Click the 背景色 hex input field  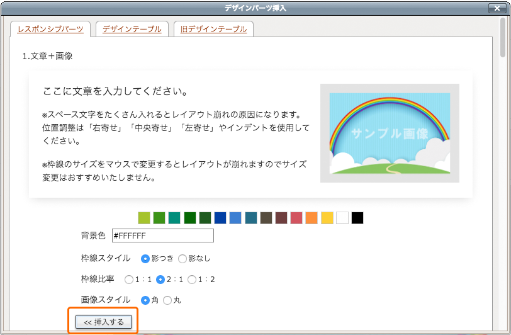click(x=163, y=236)
